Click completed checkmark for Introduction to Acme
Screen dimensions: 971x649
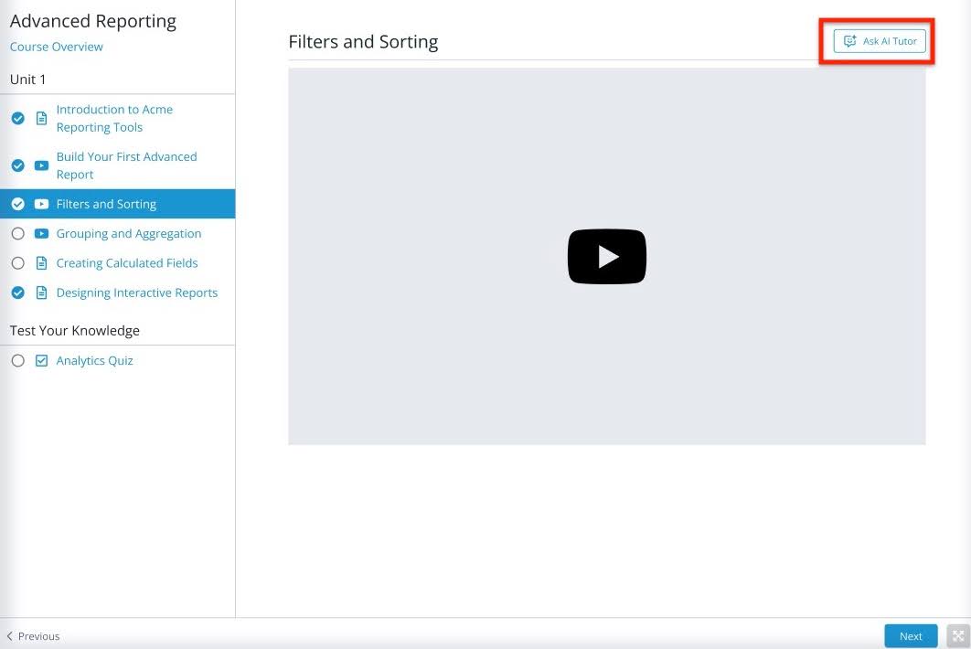pyautogui.click(x=17, y=119)
